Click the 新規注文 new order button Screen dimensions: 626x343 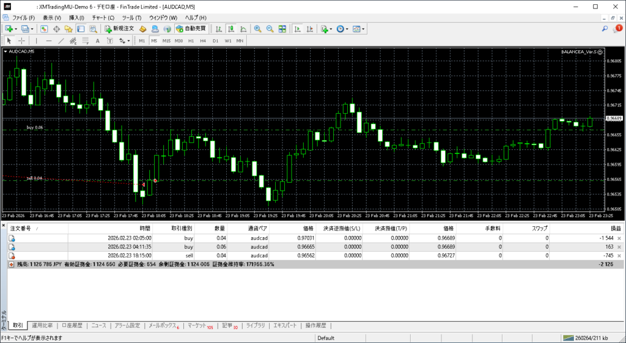click(x=119, y=29)
